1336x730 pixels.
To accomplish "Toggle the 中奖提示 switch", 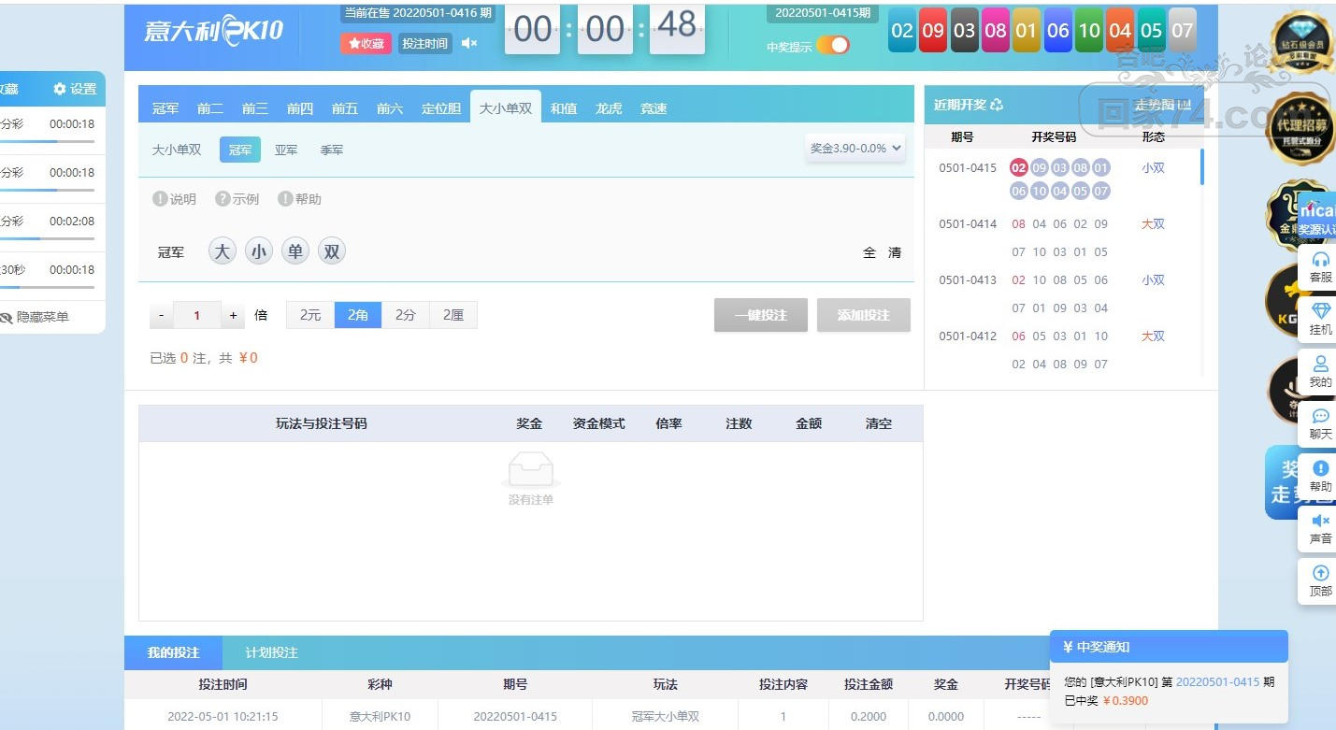I will [x=833, y=45].
